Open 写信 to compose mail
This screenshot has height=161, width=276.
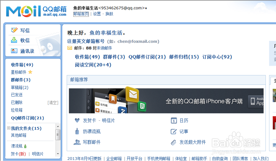coord(25,30)
